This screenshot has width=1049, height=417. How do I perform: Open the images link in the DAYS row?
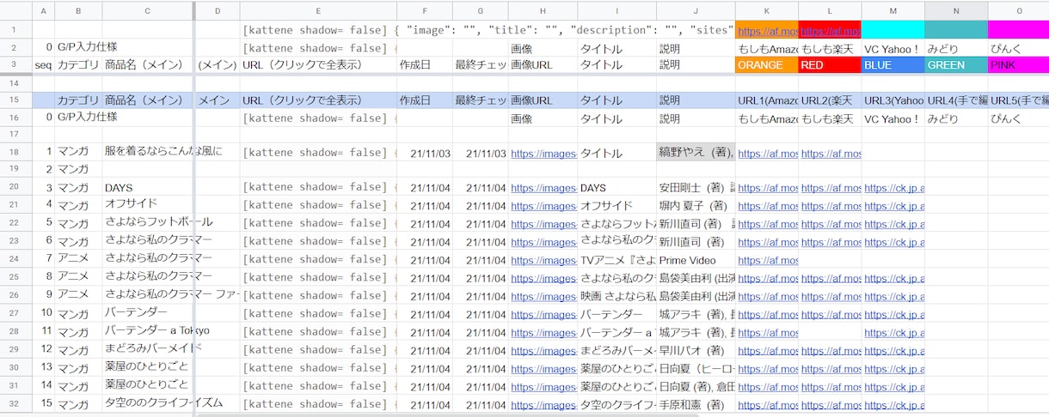pyautogui.click(x=543, y=188)
